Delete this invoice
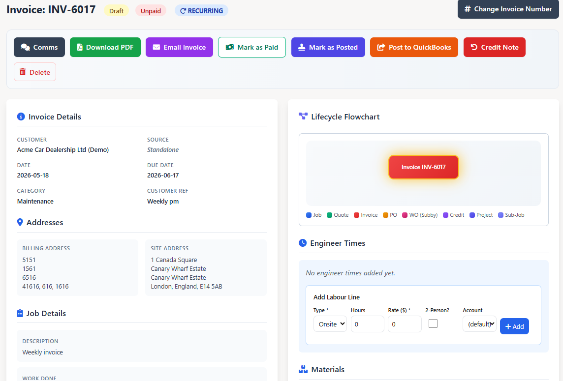Image resolution: width=563 pixels, height=381 pixels. coord(35,72)
